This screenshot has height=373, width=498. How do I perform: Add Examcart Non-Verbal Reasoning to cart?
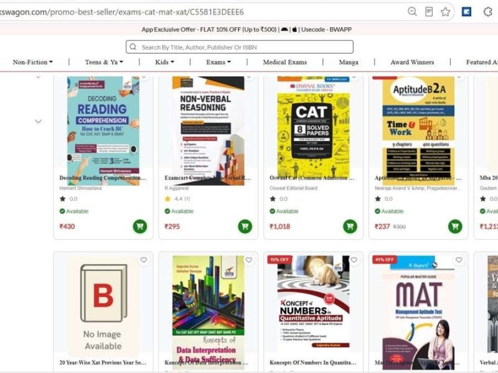coord(245,226)
